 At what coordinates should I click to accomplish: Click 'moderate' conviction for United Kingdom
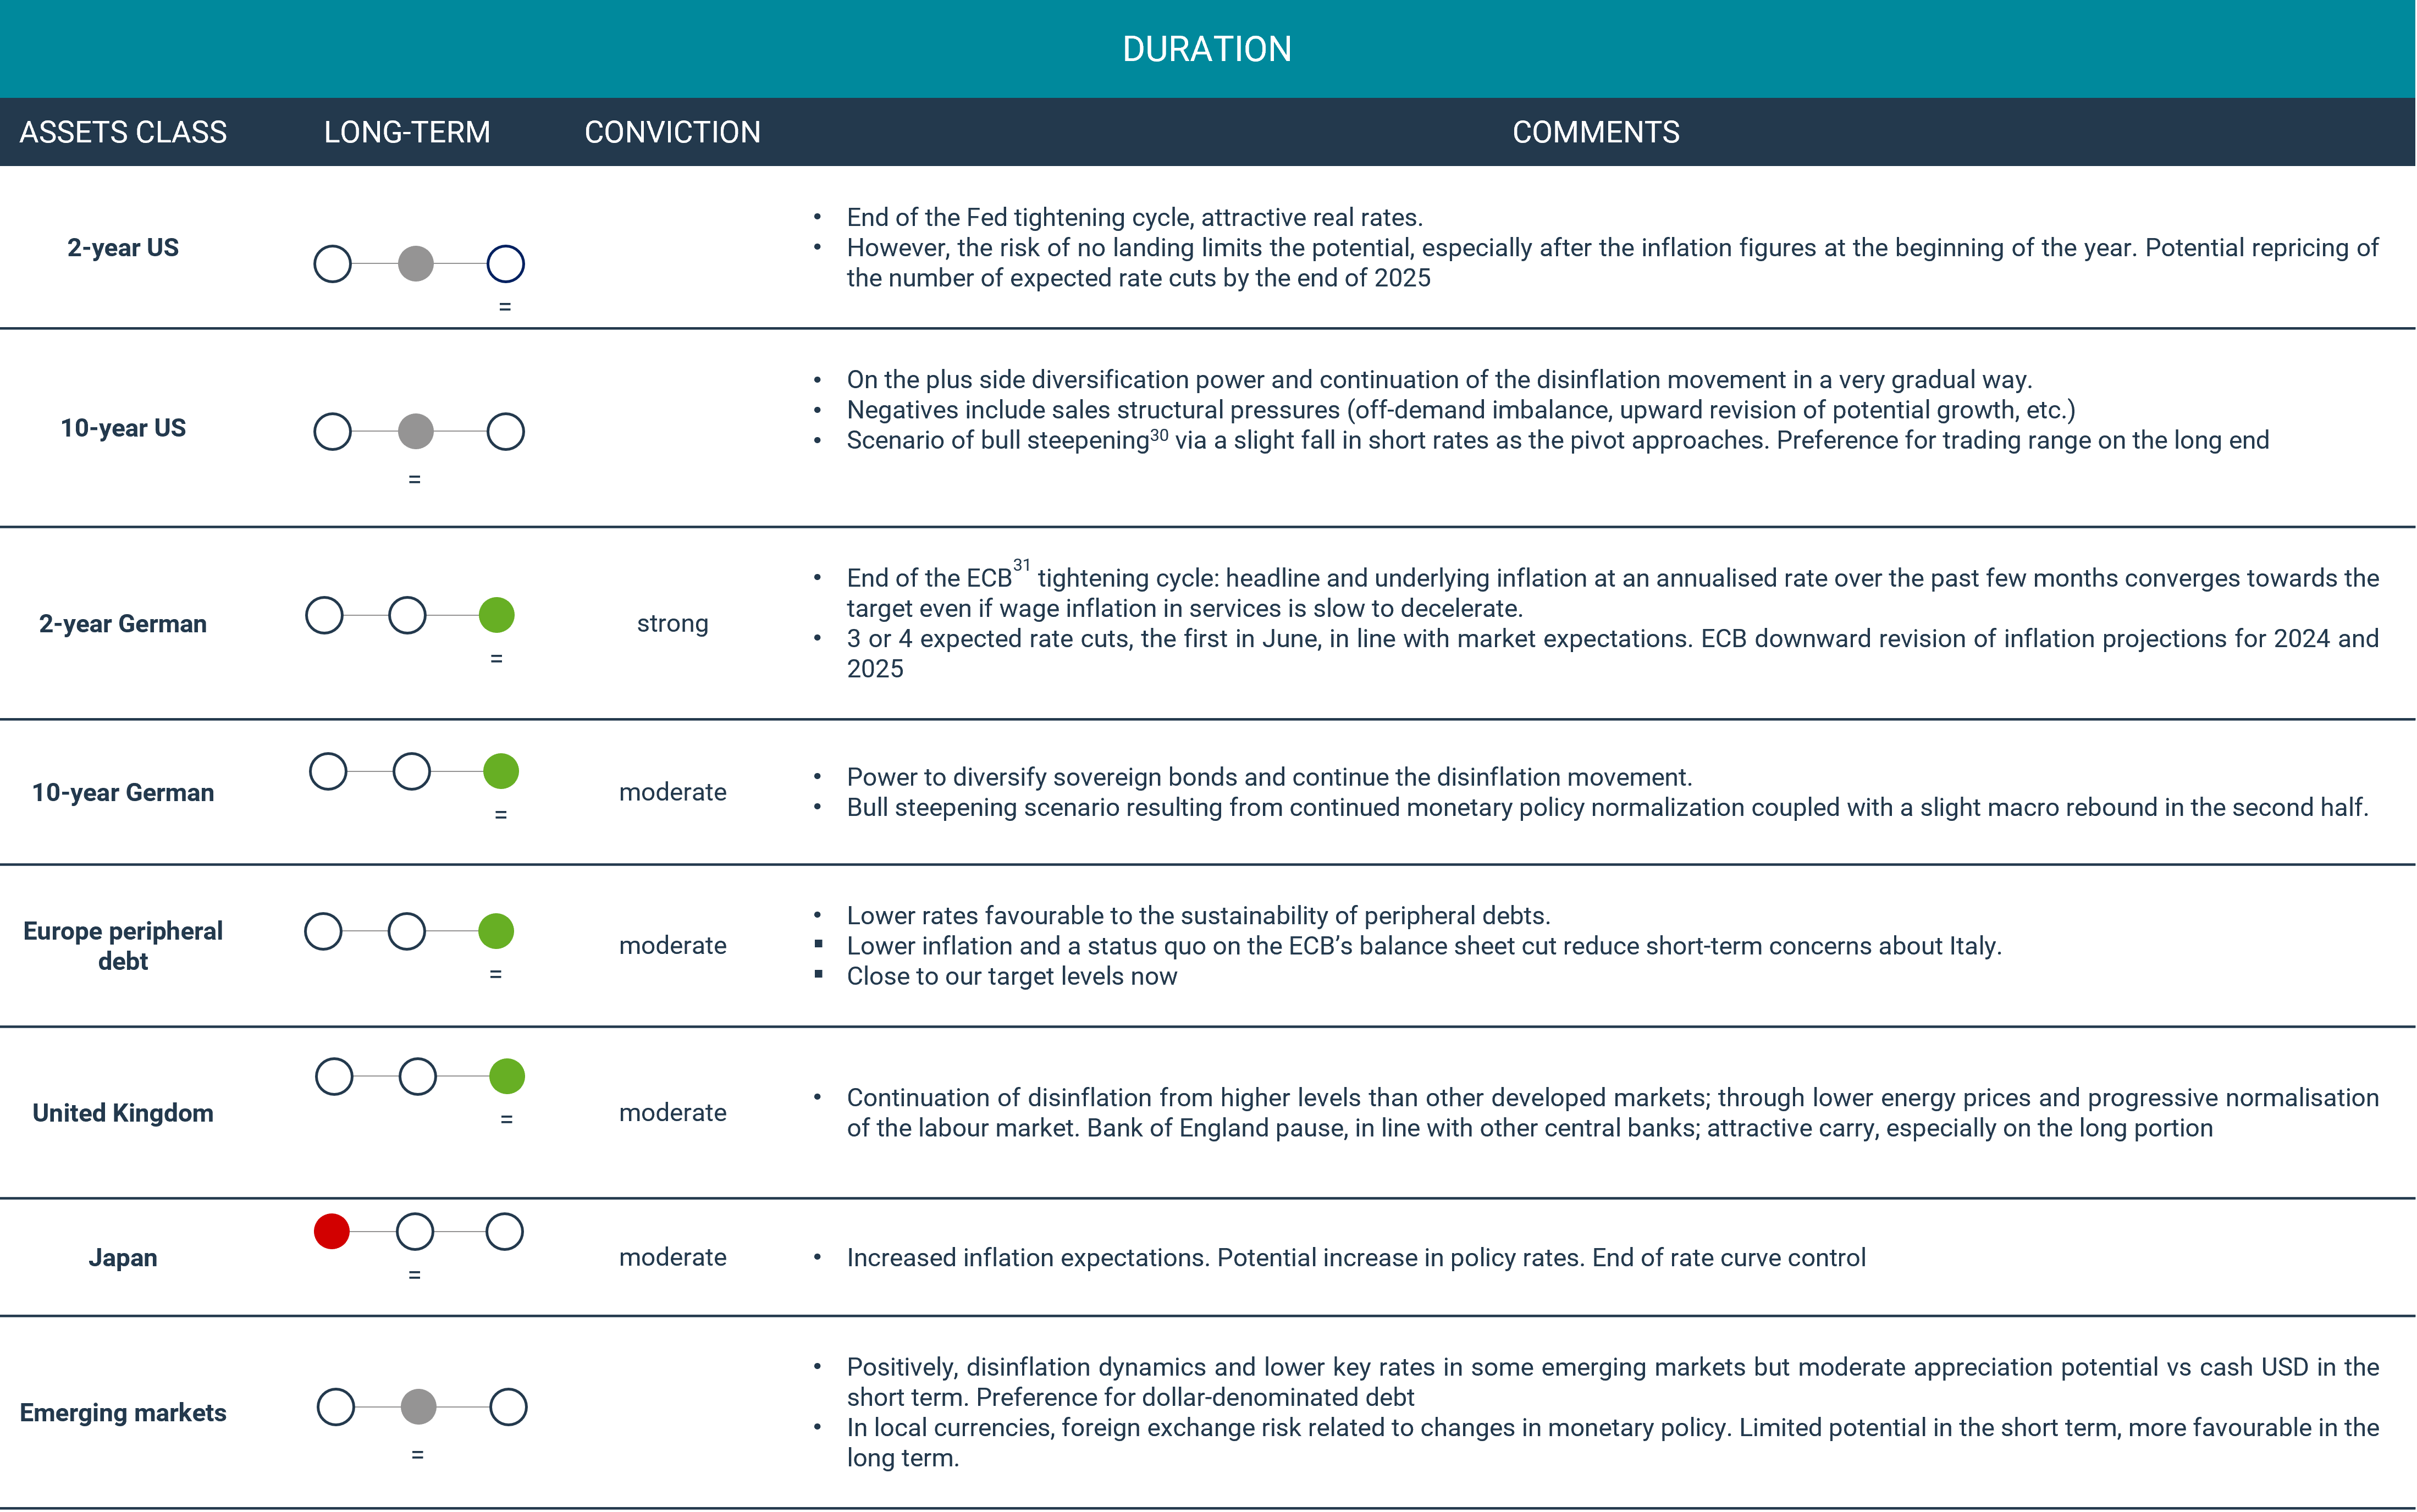672,1112
